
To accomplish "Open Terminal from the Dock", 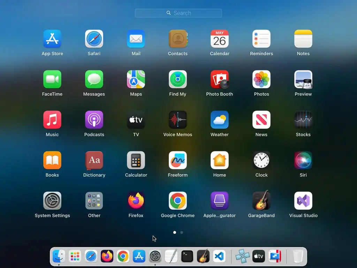I will pos(187,256).
